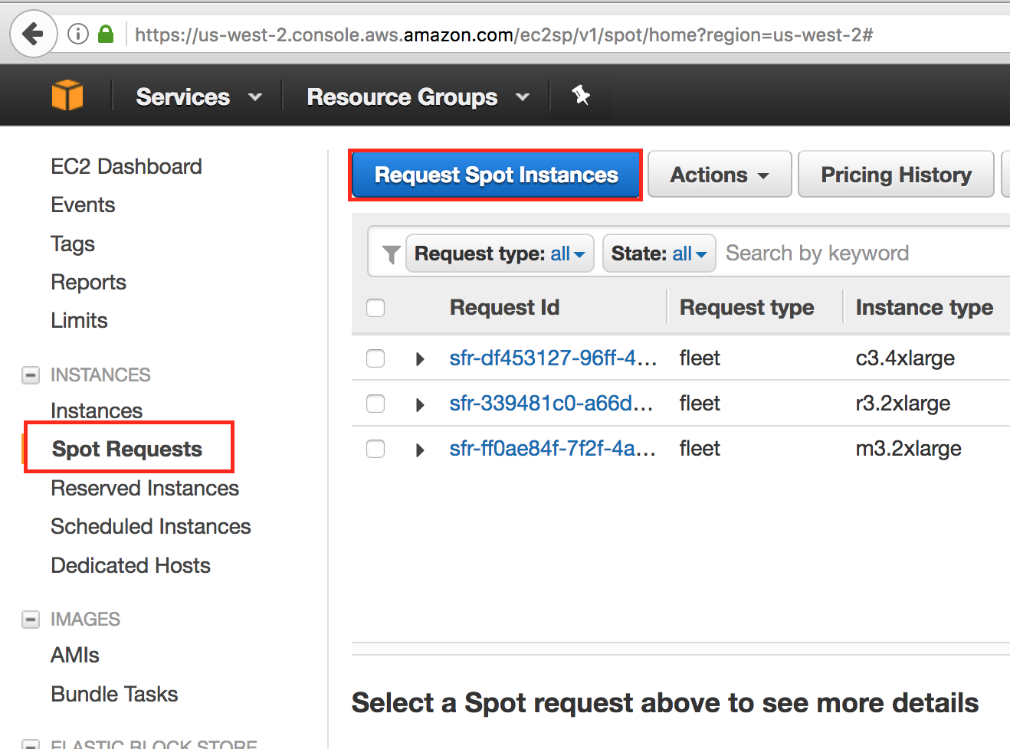Image resolution: width=1010 pixels, height=749 pixels.
Task: Click the Request Spot Instances button
Action: 494,175
